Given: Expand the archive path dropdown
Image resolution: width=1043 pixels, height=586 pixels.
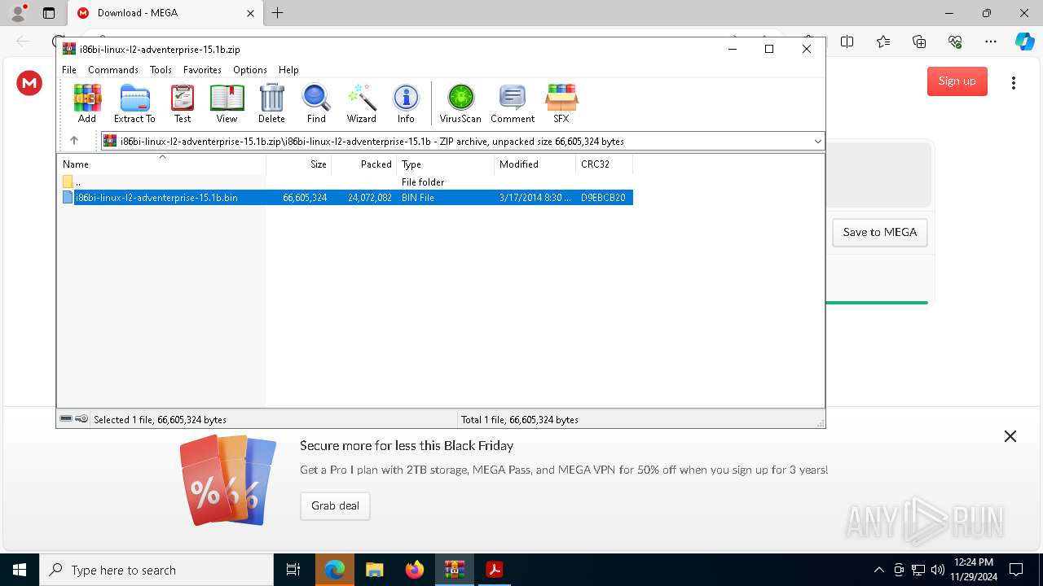Looking at the screenshot, I should [x=817, y=142].
